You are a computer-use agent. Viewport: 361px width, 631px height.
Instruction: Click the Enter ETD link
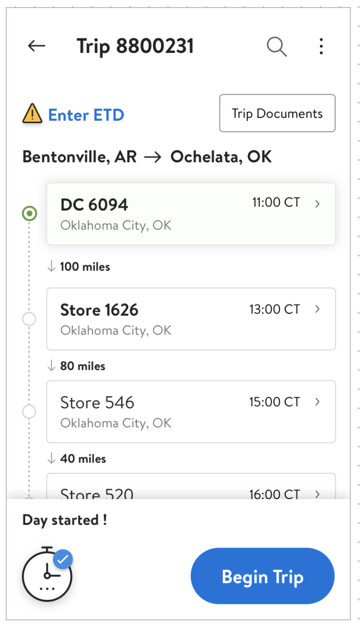pyautogui.click(x=86, y=115)
